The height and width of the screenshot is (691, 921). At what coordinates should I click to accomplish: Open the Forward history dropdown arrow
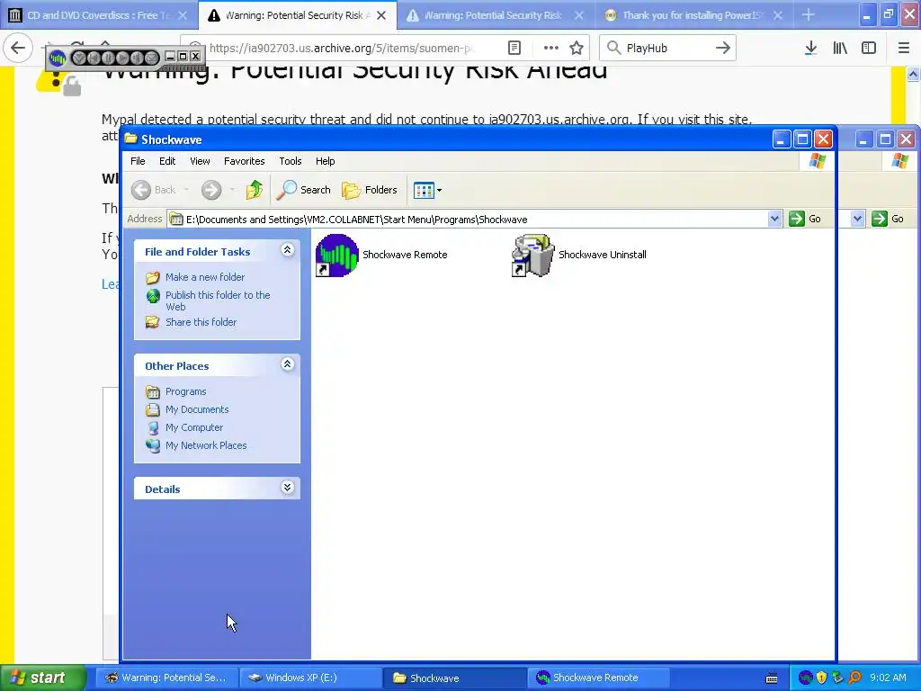tap(233, 190)
